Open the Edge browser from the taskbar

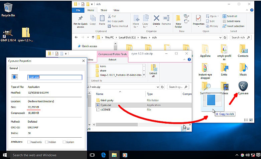(104, 155)
